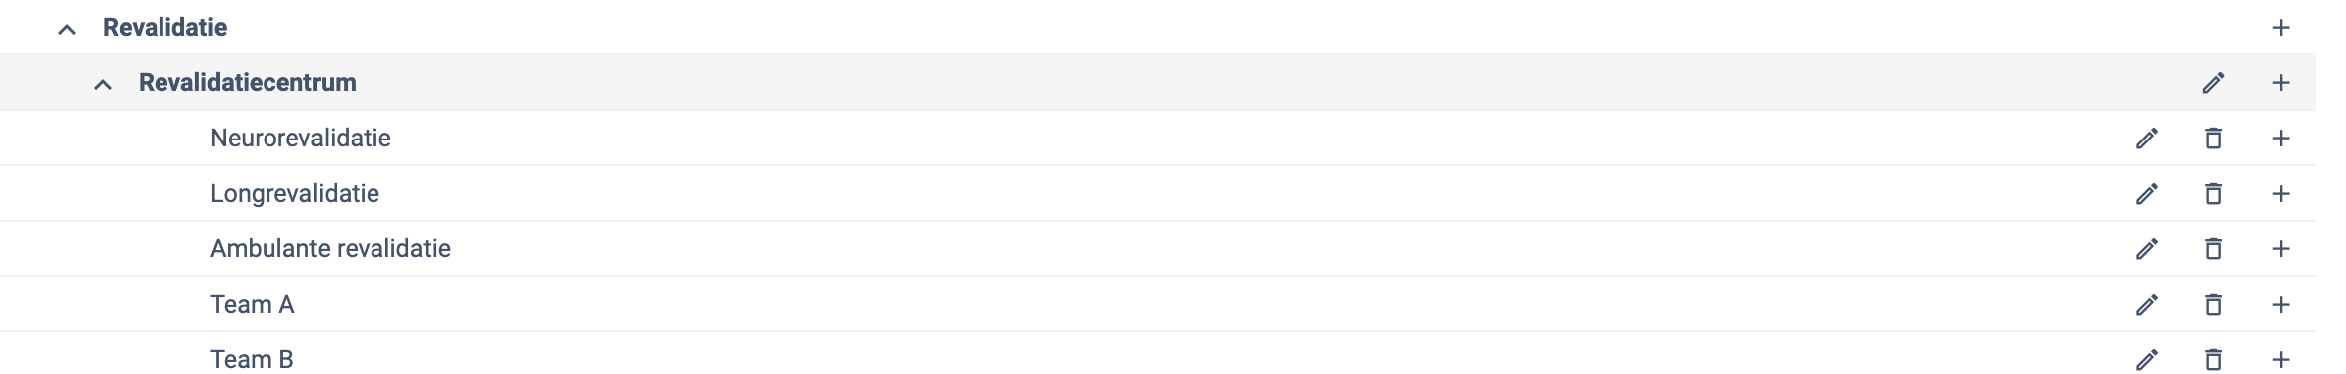Add item under Ambulante revalidatie

[2281, 249]
